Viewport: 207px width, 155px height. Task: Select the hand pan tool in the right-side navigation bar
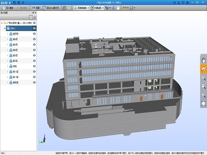coord(203,60)
